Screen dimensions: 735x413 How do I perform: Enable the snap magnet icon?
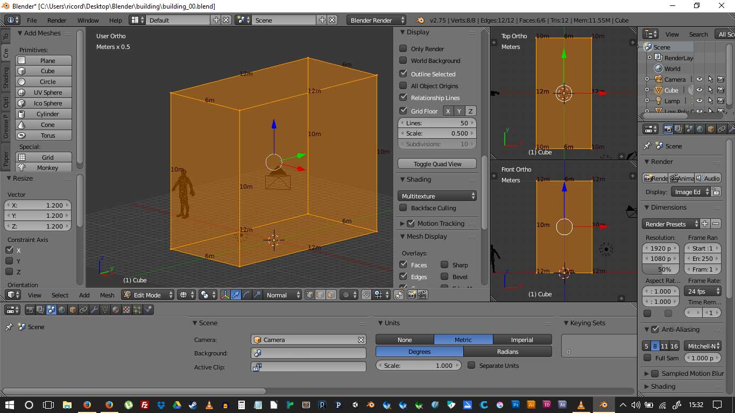click(366, 295)
